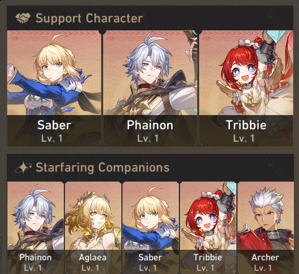Image resolution: width=299 pixels, height=274 pixels.
Task: Click the Tribbie name label in Support Character
Action: pyautogui.click(x=246, y=125)
